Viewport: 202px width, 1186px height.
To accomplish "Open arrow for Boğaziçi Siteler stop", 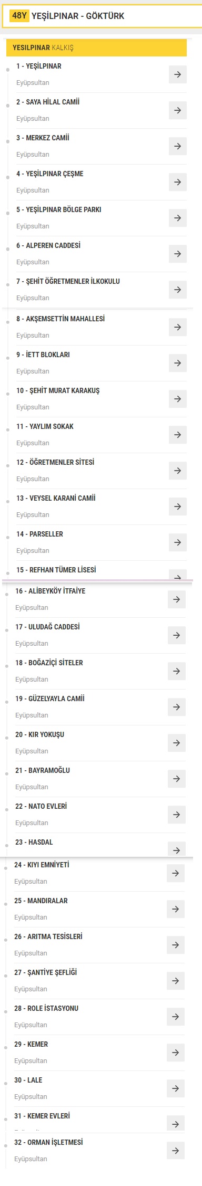I will click(x=177, y=671).
